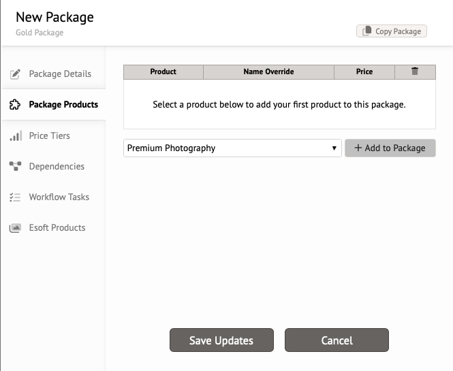The width and height of the screenshot is (453, 371).
Task: Click Save Updates
Action: pos(221,340)
